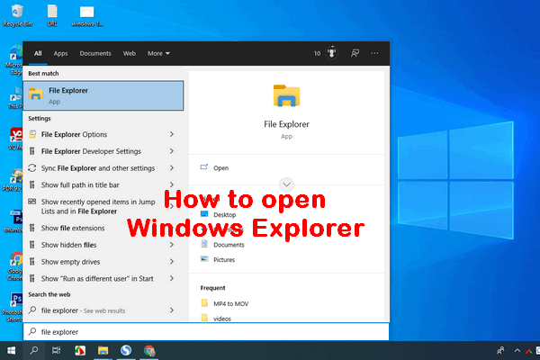The height and width of the screenshot is (360, 540).
Task: Click the taskbar search magnifier icon
Action: click(x=34, y=351)
